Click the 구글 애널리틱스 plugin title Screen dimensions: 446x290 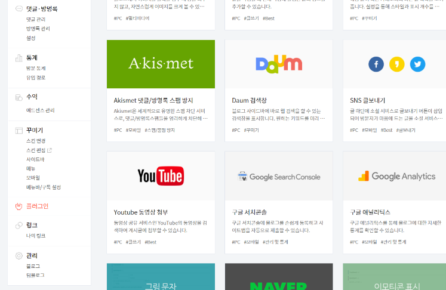pos(370,212)
